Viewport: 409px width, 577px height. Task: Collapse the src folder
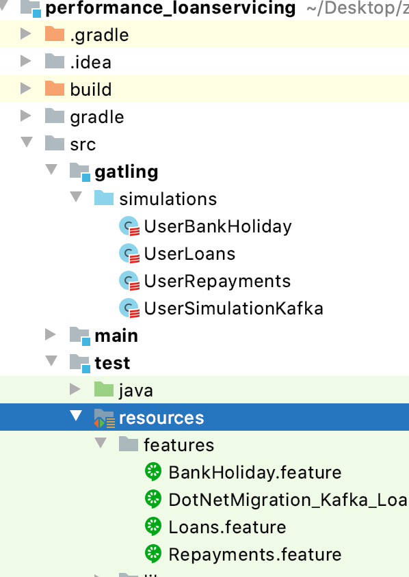tap(27, 144)
